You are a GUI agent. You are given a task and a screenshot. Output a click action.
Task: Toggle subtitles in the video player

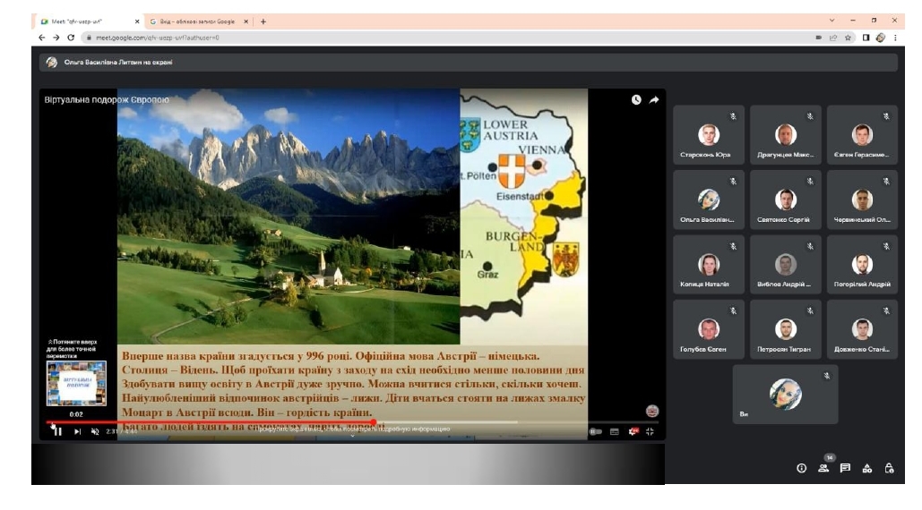coord(615,431)
